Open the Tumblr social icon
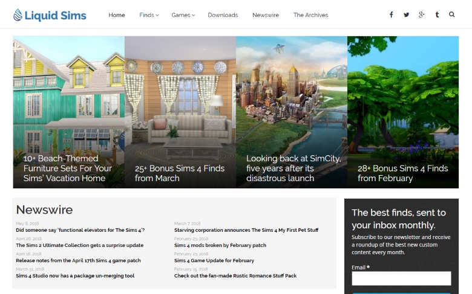Viewport: 472px width, 294px height. (437, 14)
